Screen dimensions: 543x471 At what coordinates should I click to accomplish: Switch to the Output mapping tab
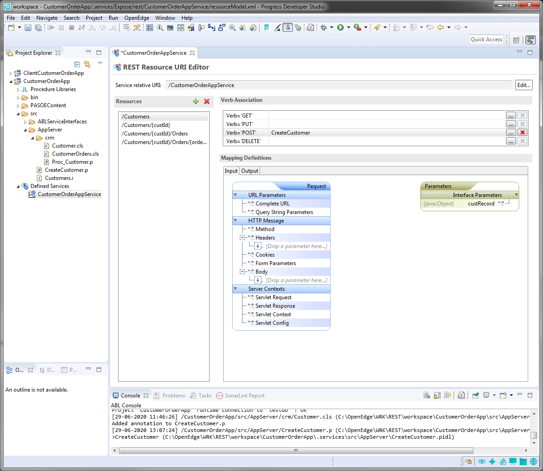pos(250,171)
